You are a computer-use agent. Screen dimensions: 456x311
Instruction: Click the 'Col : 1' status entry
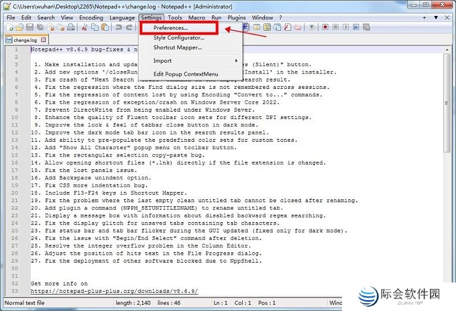(243, 303)
